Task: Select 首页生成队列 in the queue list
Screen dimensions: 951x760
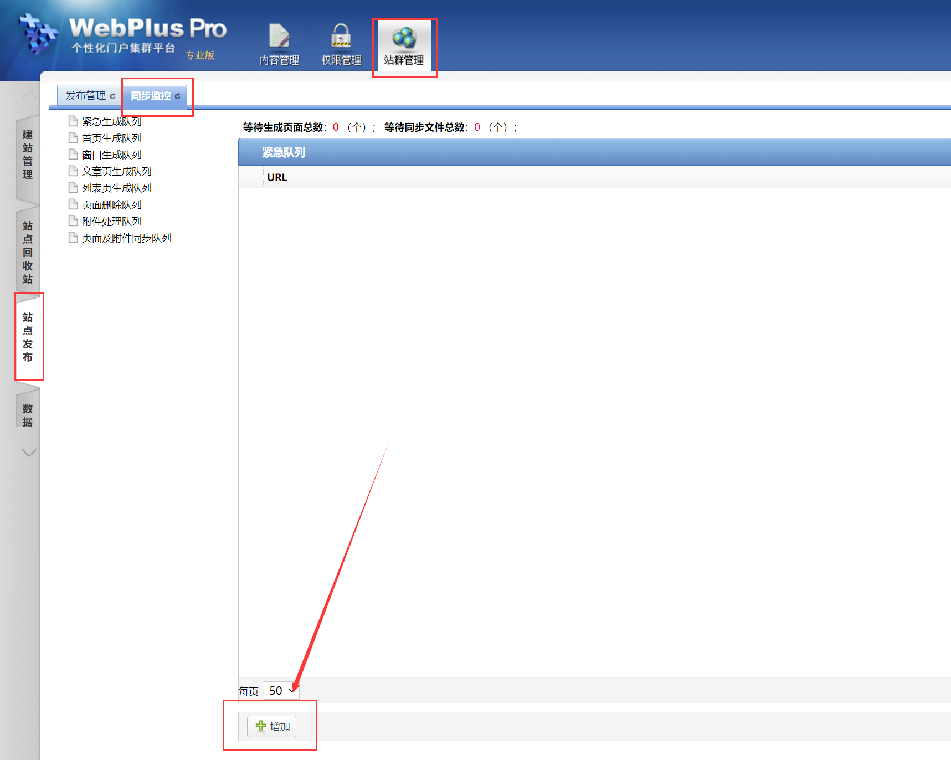Action: coord(111,138)
